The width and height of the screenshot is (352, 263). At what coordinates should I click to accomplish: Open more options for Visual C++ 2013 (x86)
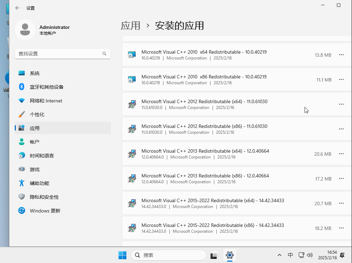(341, 178)
